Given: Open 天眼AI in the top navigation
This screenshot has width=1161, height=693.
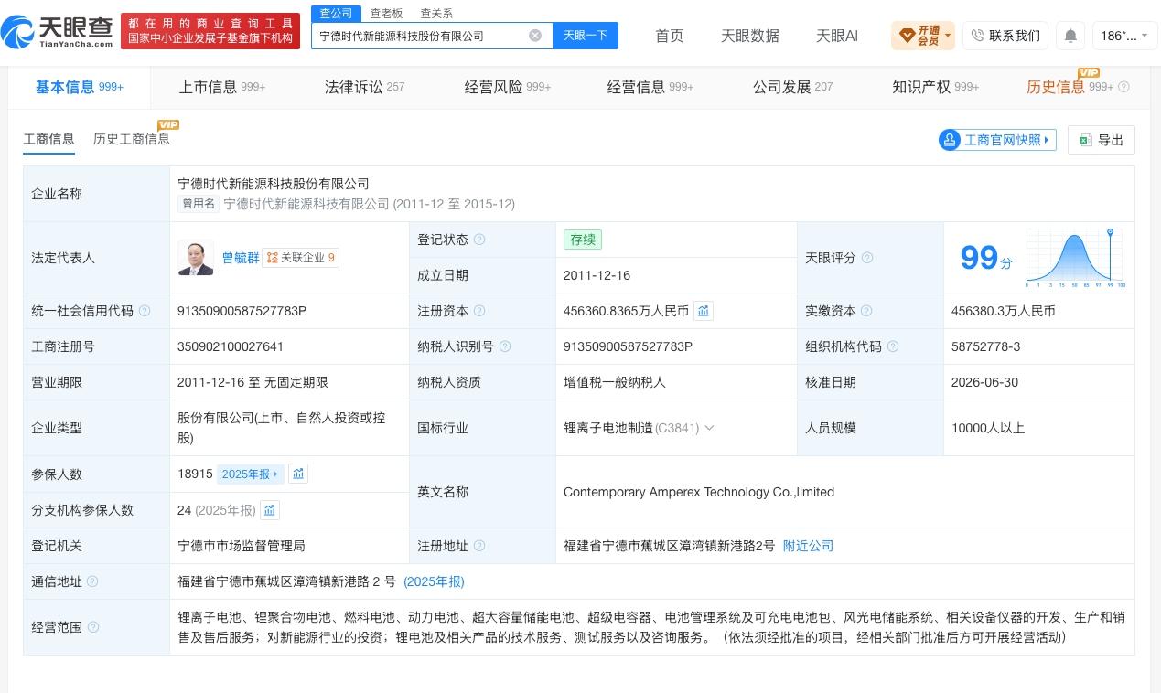Looking at the screenshot, I should coord(837,36).
